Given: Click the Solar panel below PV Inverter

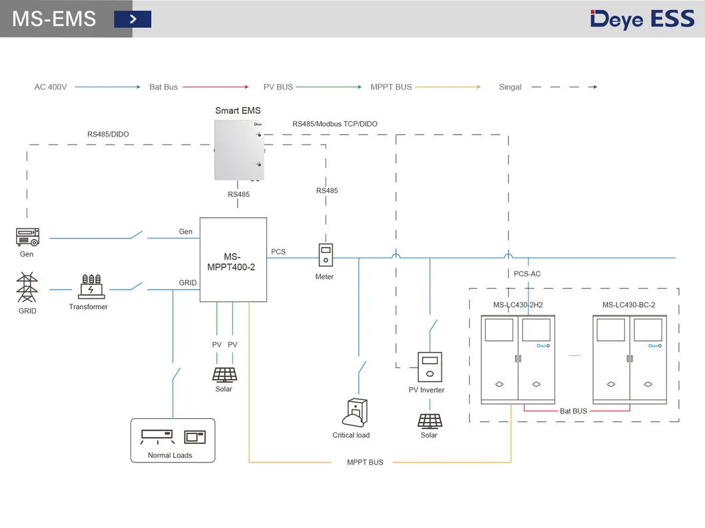Looking at the screenshot, I should click(x=429, y=420).
